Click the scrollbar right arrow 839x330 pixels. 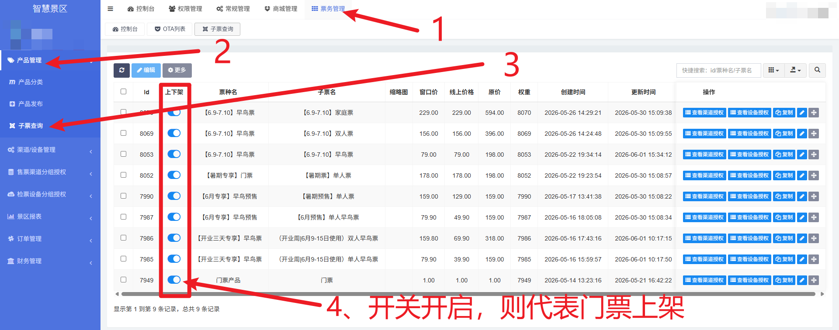pos(822,294)
